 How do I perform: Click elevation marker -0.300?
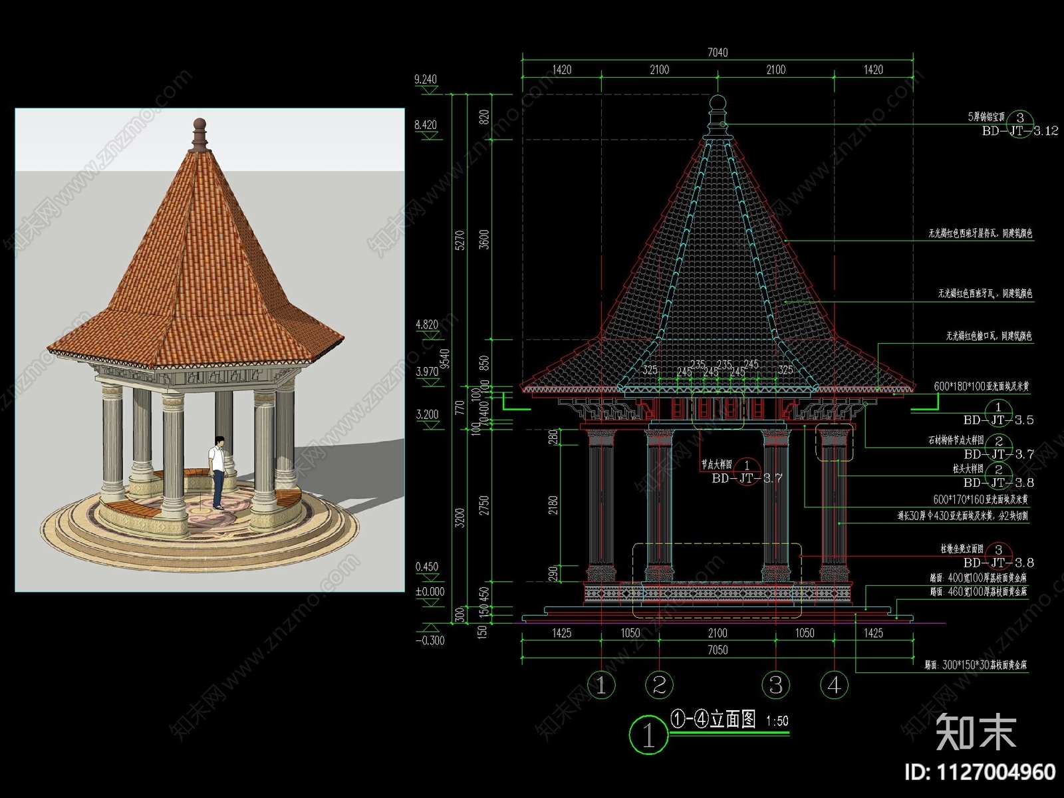(430, 640)
